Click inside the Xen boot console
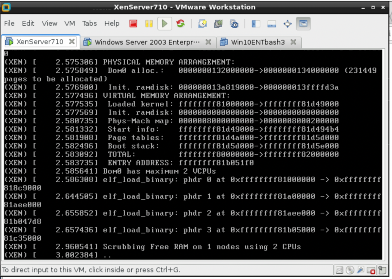Screen dimensions: 392x279 pos(193,155)
